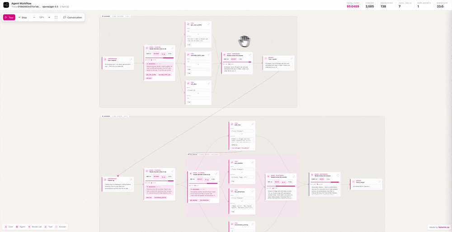Click the get_user_profile wrench icon
Screen dimensions: 452x232
[188, 24]
